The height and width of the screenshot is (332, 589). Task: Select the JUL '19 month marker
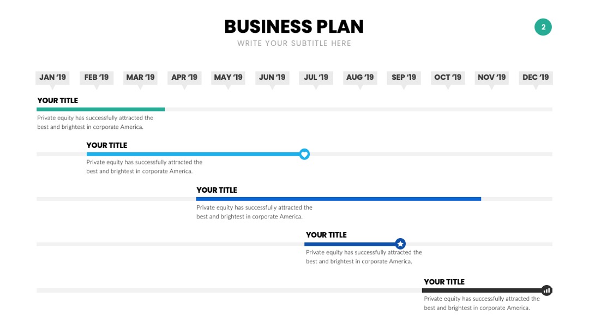pos(316,78)
